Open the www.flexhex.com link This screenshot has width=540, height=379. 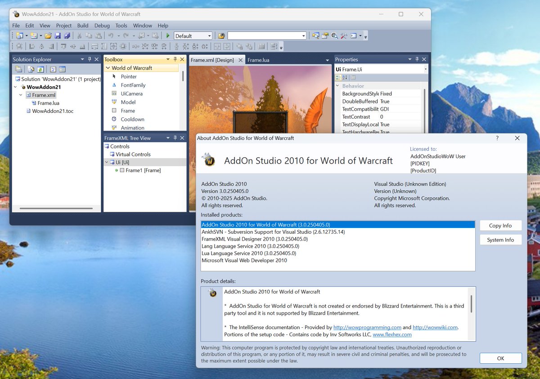[392, 334]
